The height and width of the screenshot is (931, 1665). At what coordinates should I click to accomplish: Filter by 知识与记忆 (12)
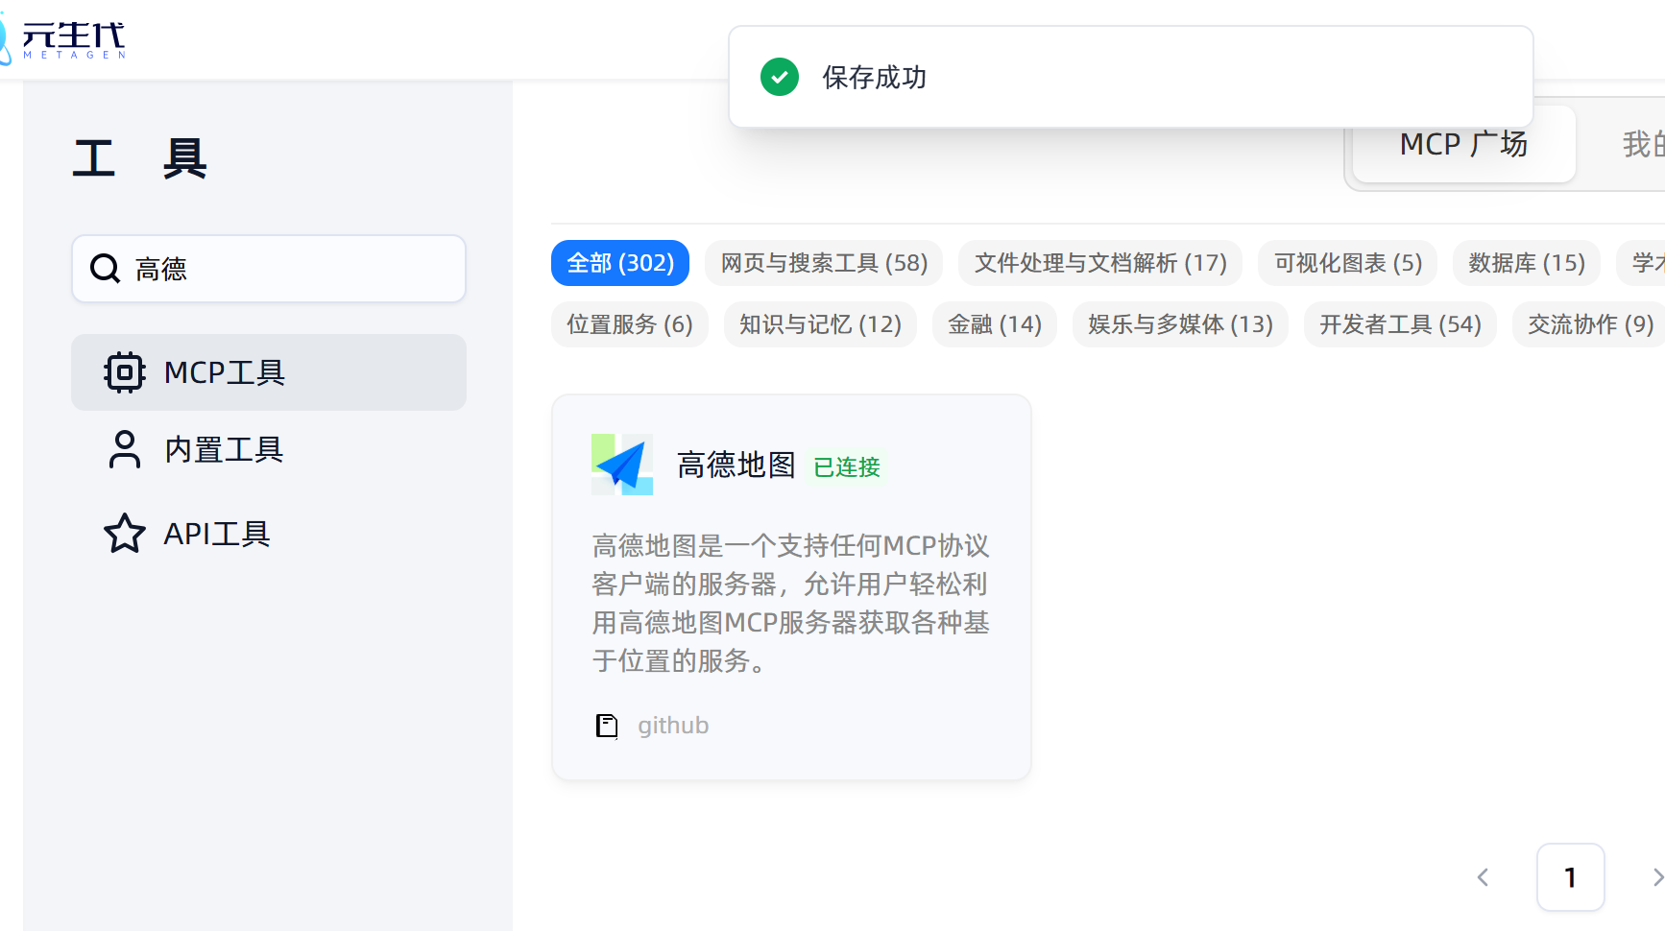[x=820, y=324]
